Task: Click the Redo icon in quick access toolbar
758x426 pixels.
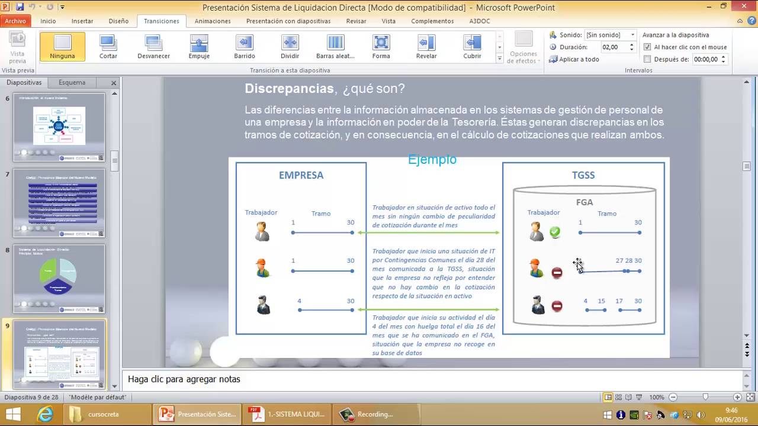Action: [50, 7]
